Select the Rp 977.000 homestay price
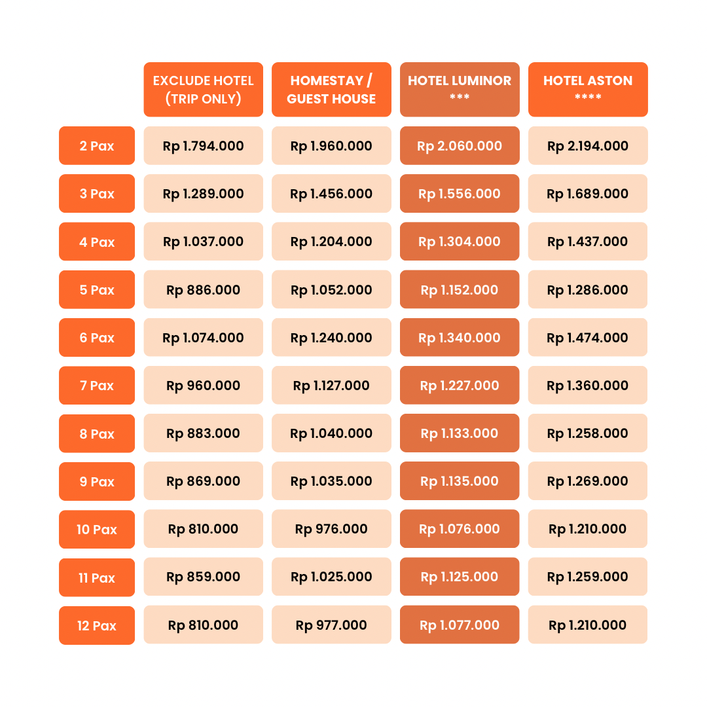 [x=331, y=625]
